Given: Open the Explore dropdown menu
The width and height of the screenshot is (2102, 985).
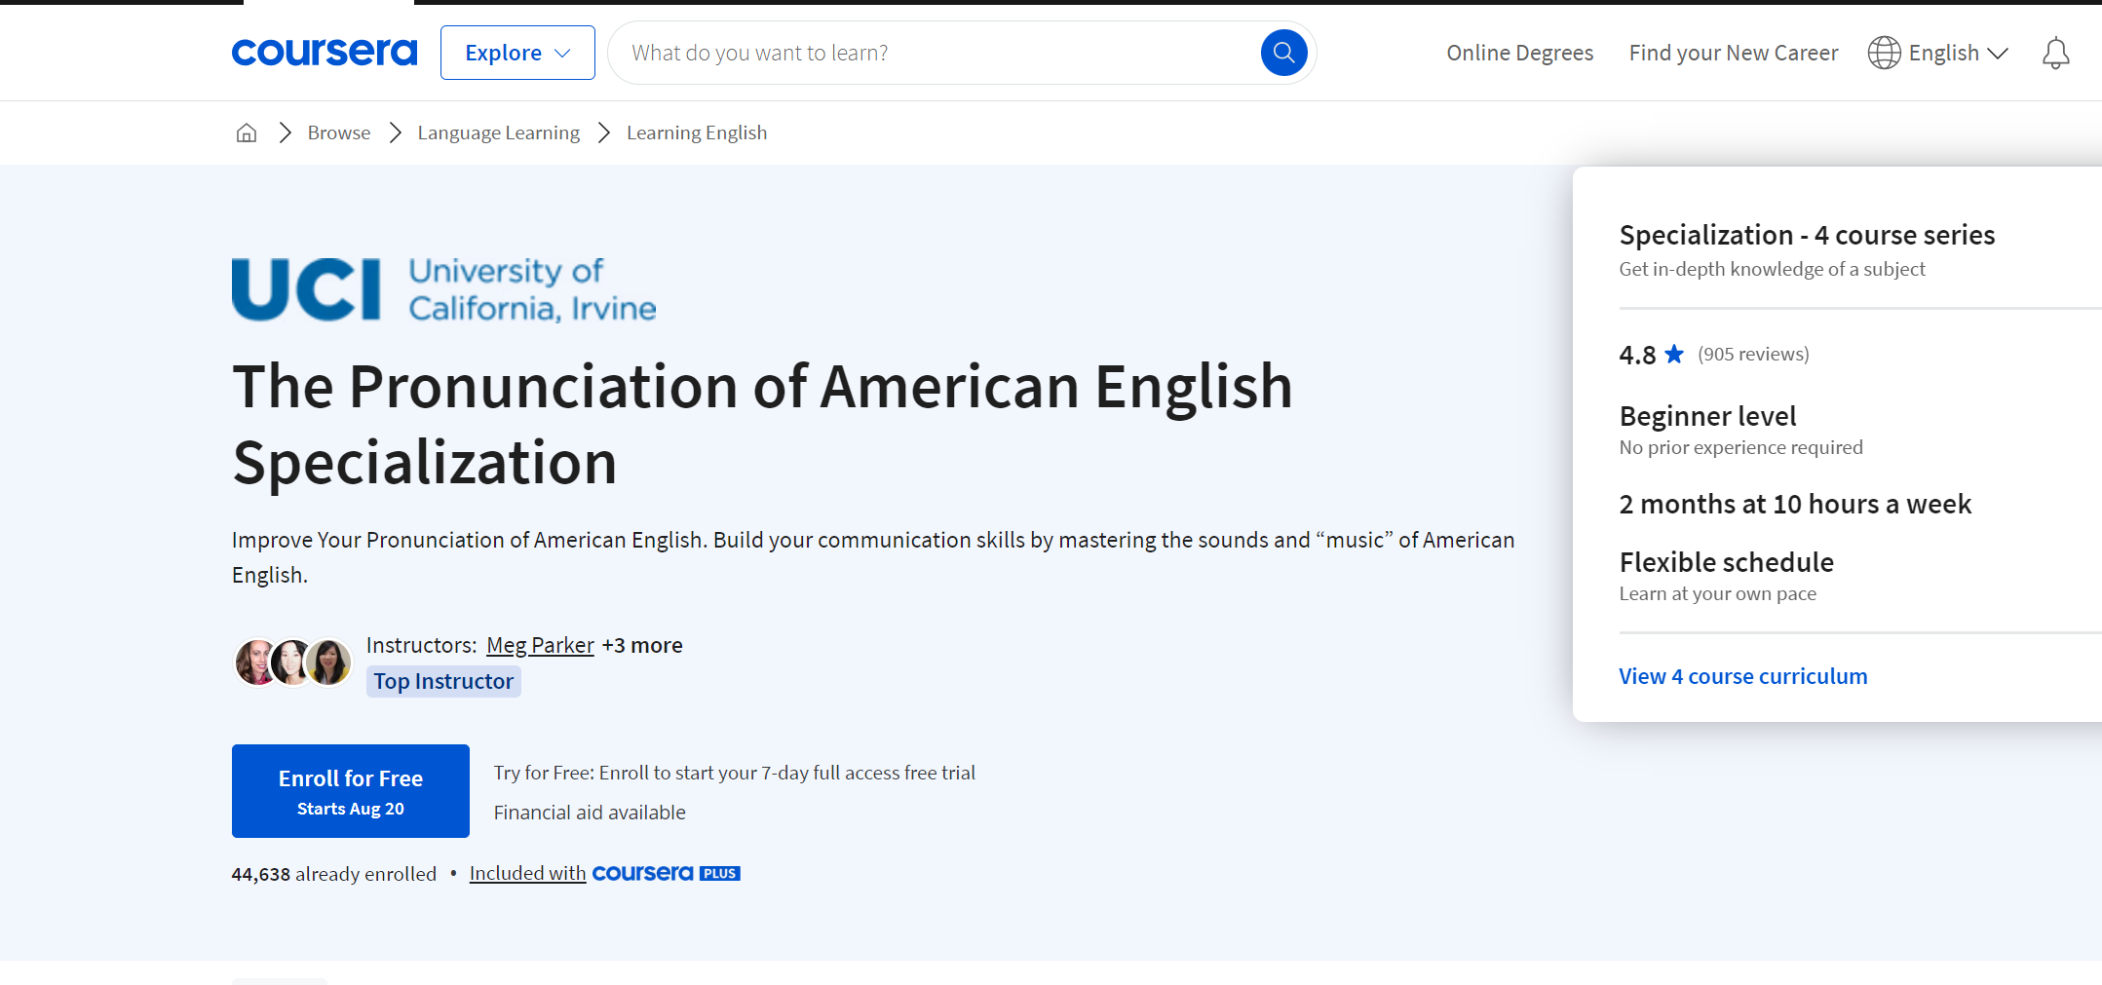Looking at the screenshot, I should [x=517, y=53].
